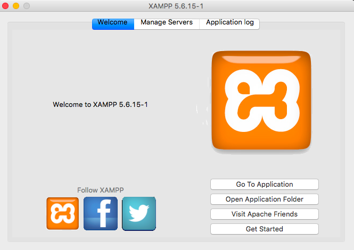Click the 'Follow XAMPP' label
354x250 pixels.
101,190
